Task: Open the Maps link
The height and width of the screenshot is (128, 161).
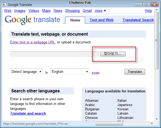Action: click(x=46, y=10)
